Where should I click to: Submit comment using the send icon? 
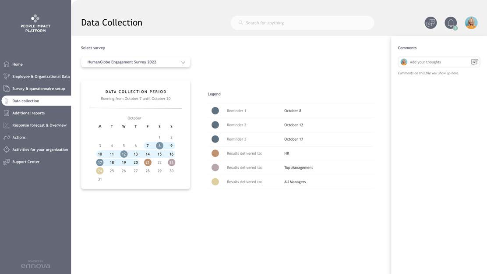[474, 62]
